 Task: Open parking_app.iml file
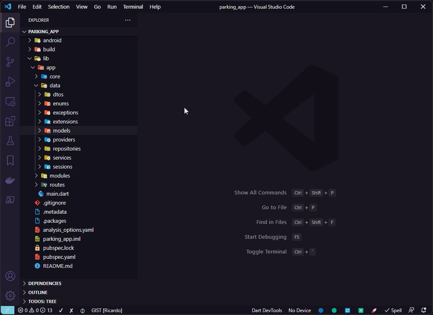coord(79,239)
